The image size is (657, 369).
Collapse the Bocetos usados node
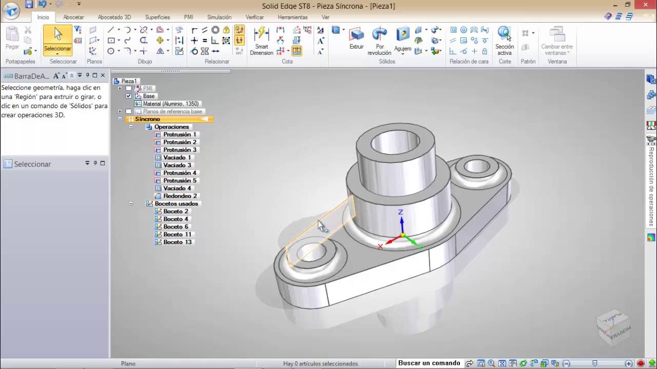coord(131,203)
